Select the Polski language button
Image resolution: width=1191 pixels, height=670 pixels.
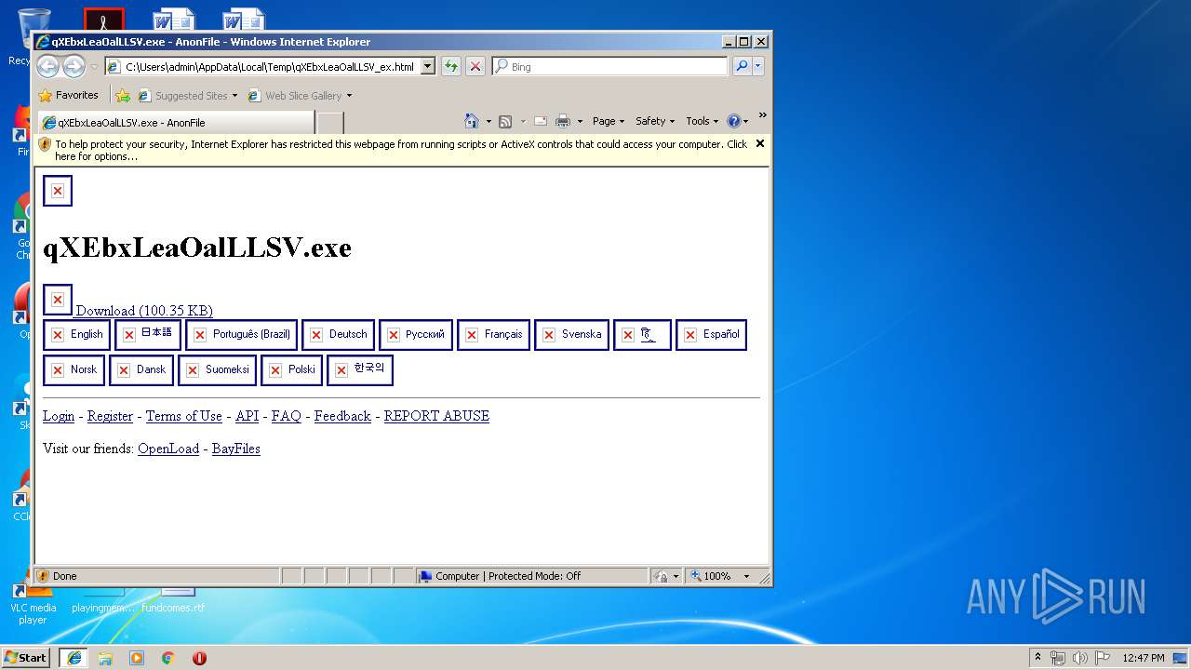[292, 369]
